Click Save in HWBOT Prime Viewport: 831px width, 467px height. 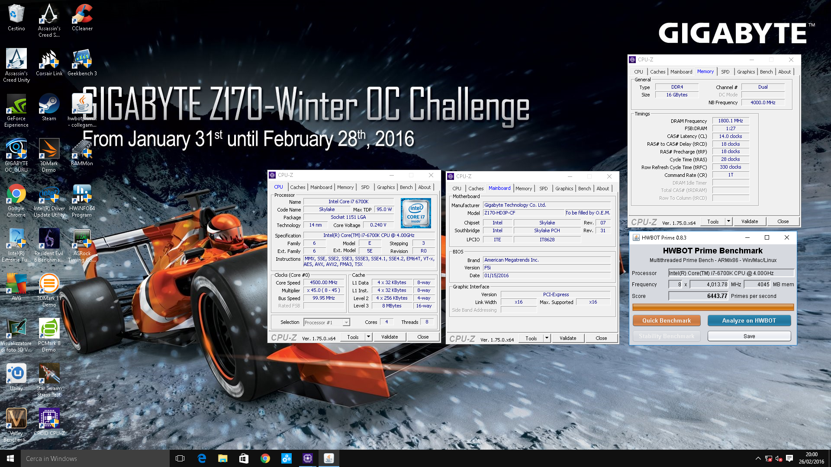point(749,336)
